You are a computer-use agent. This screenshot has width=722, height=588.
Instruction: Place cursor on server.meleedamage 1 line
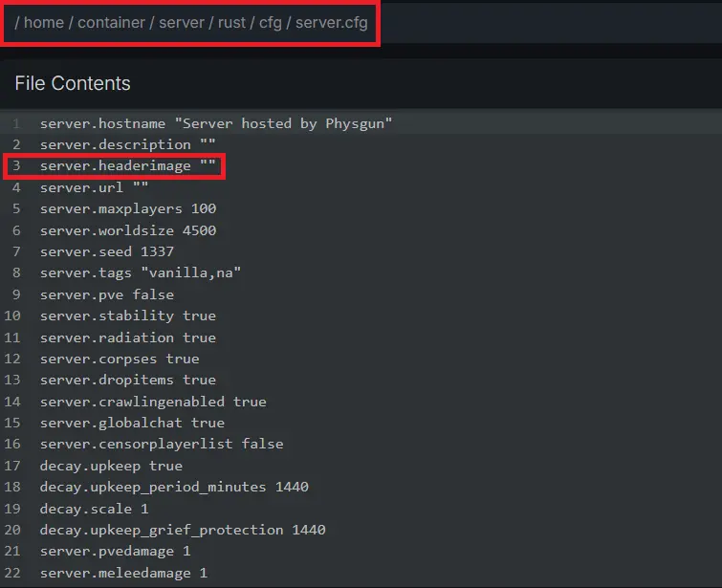coord(123,573)
